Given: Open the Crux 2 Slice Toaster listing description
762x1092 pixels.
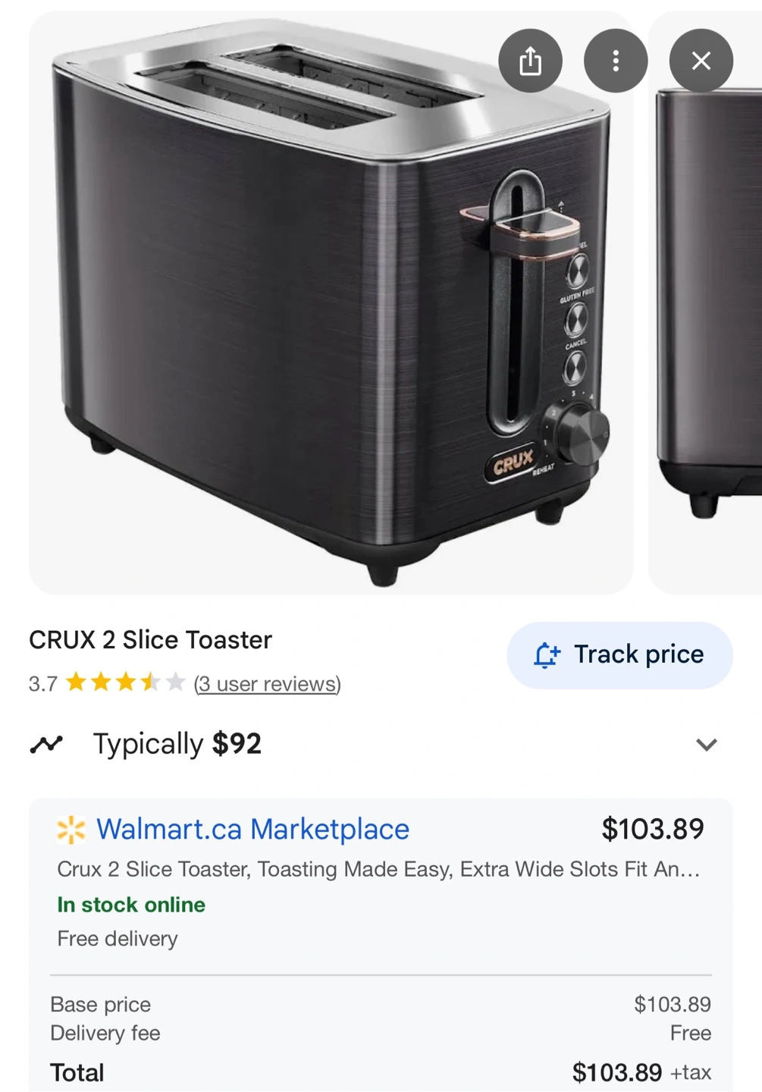Looking at the screenshot, I should (378, 869).
